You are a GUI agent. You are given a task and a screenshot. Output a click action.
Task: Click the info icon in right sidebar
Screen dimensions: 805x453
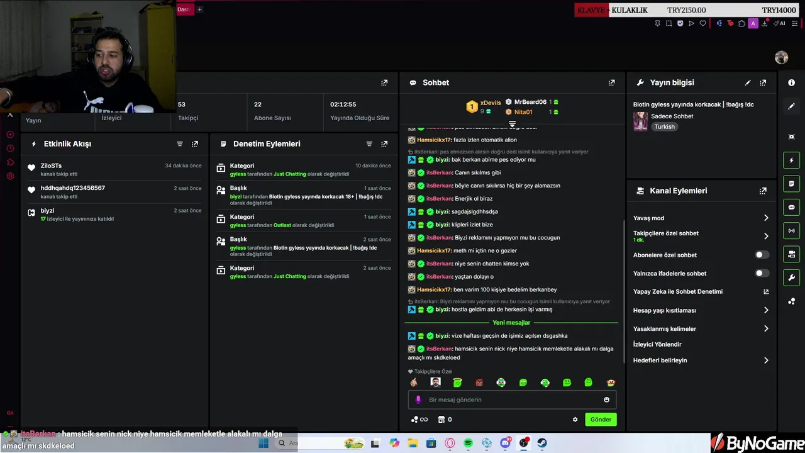(x=791, y=82)
